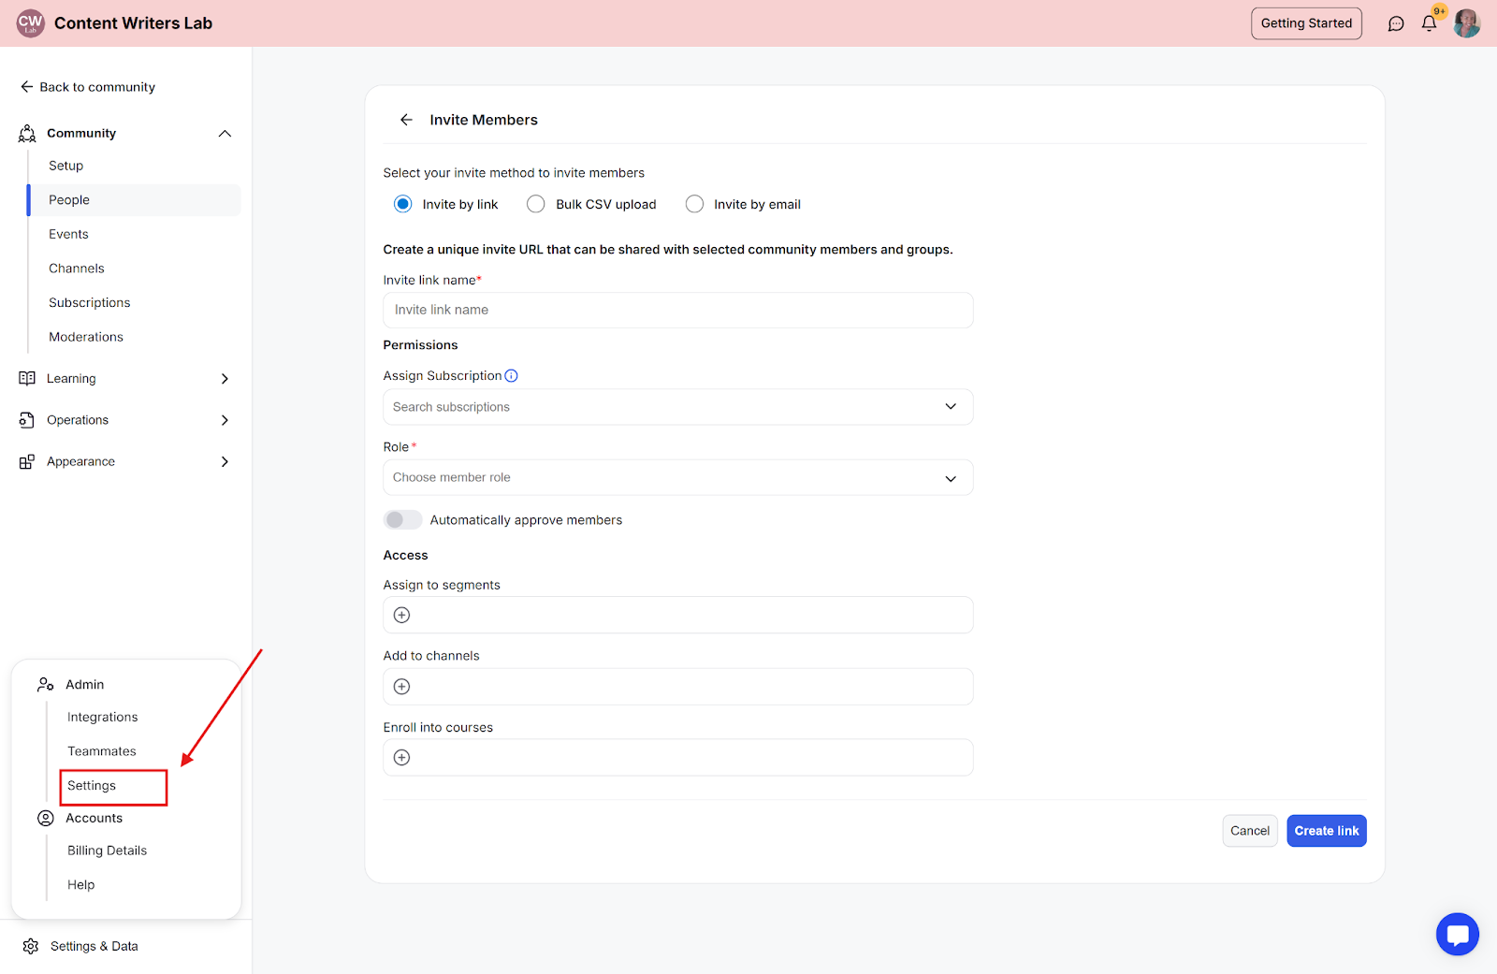Open Events in the Community menu
This screenshot has height=974, width=1497.
(134, 234)
